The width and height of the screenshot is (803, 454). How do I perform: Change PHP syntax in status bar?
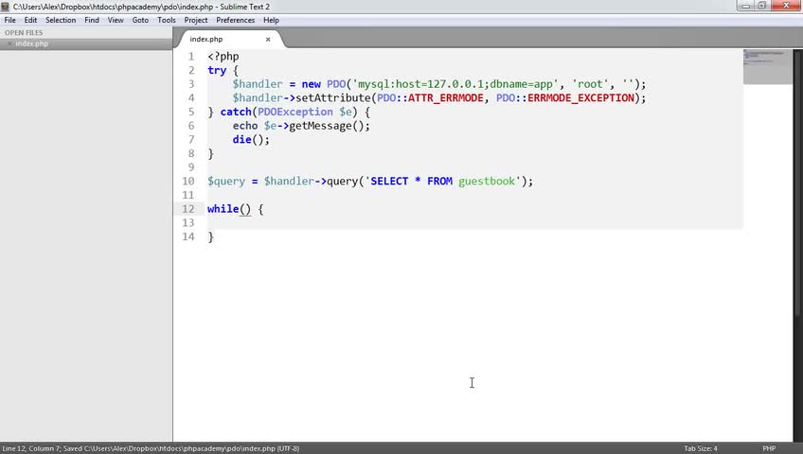(769, 448)
